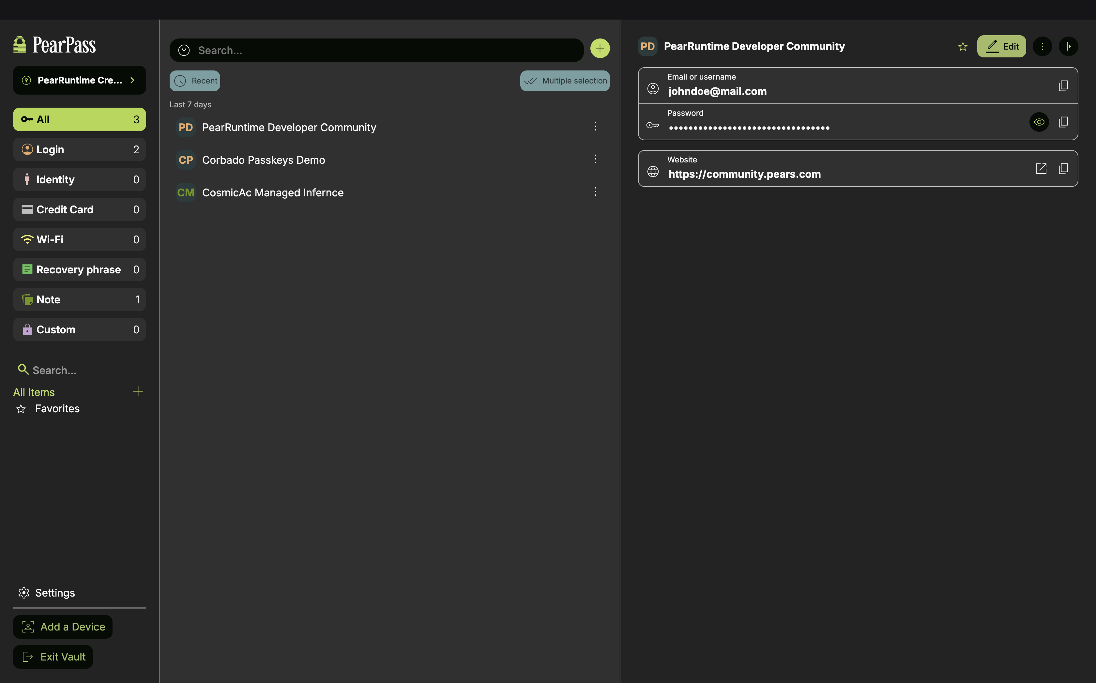Click the green plus add item button

600,48
